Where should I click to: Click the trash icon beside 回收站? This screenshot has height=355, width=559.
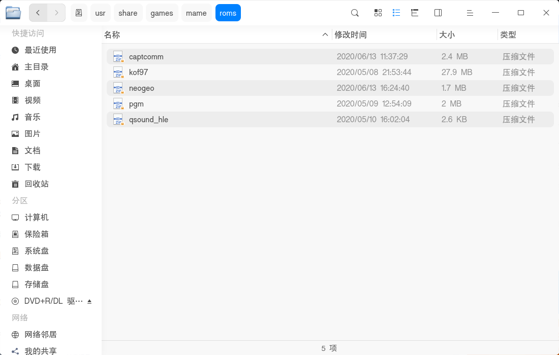click(15, 184)
